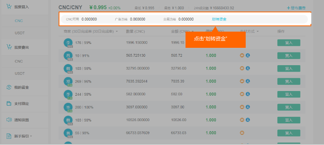Open 我的資金 via its coin icon

[9, 88]
